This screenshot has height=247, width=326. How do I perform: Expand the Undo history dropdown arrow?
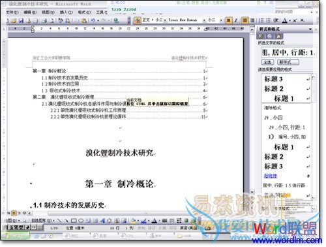pos(98,21)
